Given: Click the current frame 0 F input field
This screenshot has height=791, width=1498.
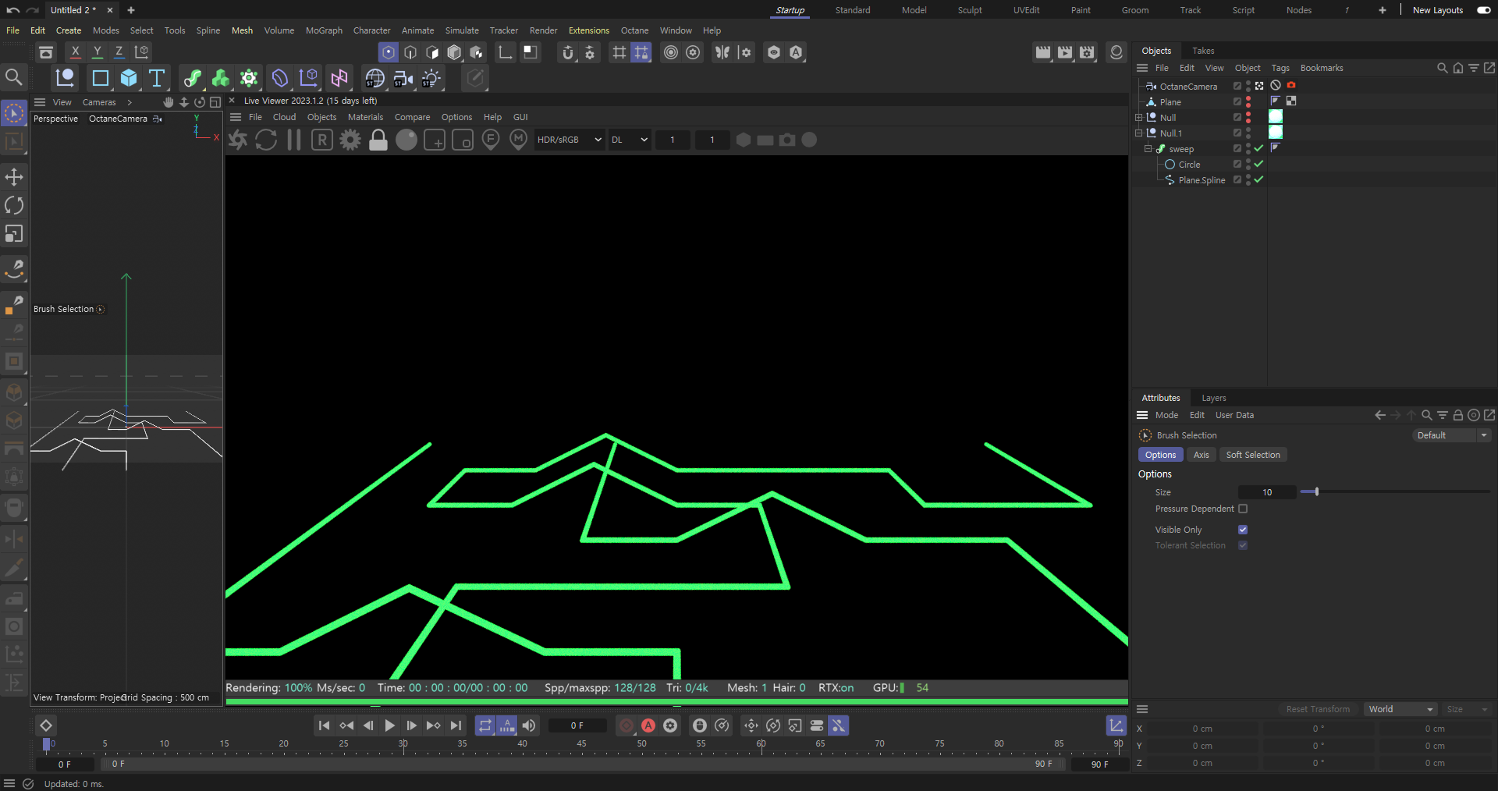Looking at the screenshot, I should click(577, 725).
